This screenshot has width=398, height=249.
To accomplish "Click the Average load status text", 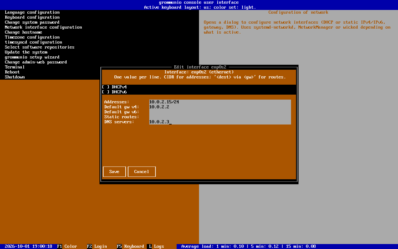I will point(249,247).
